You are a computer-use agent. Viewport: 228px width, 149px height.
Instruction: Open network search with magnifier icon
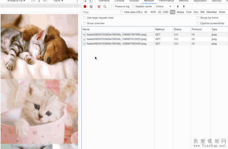click(105, 7)
